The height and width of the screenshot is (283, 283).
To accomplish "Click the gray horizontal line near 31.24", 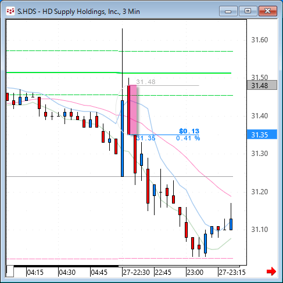I will tap(120, 176).
